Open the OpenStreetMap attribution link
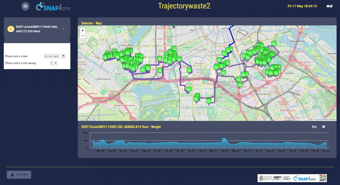340x185 pixels. [x=322, y=120]
